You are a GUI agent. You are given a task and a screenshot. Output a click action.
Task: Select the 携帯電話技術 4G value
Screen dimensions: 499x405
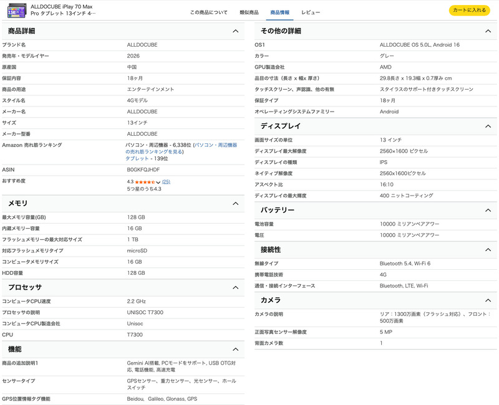(x=383, y=275)
